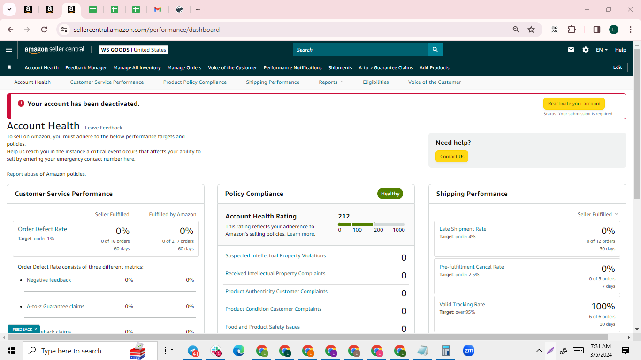Viewport: 641px width, 360px height.
Task: Select the Shipping Performance tab
Action: click(273, 82)
